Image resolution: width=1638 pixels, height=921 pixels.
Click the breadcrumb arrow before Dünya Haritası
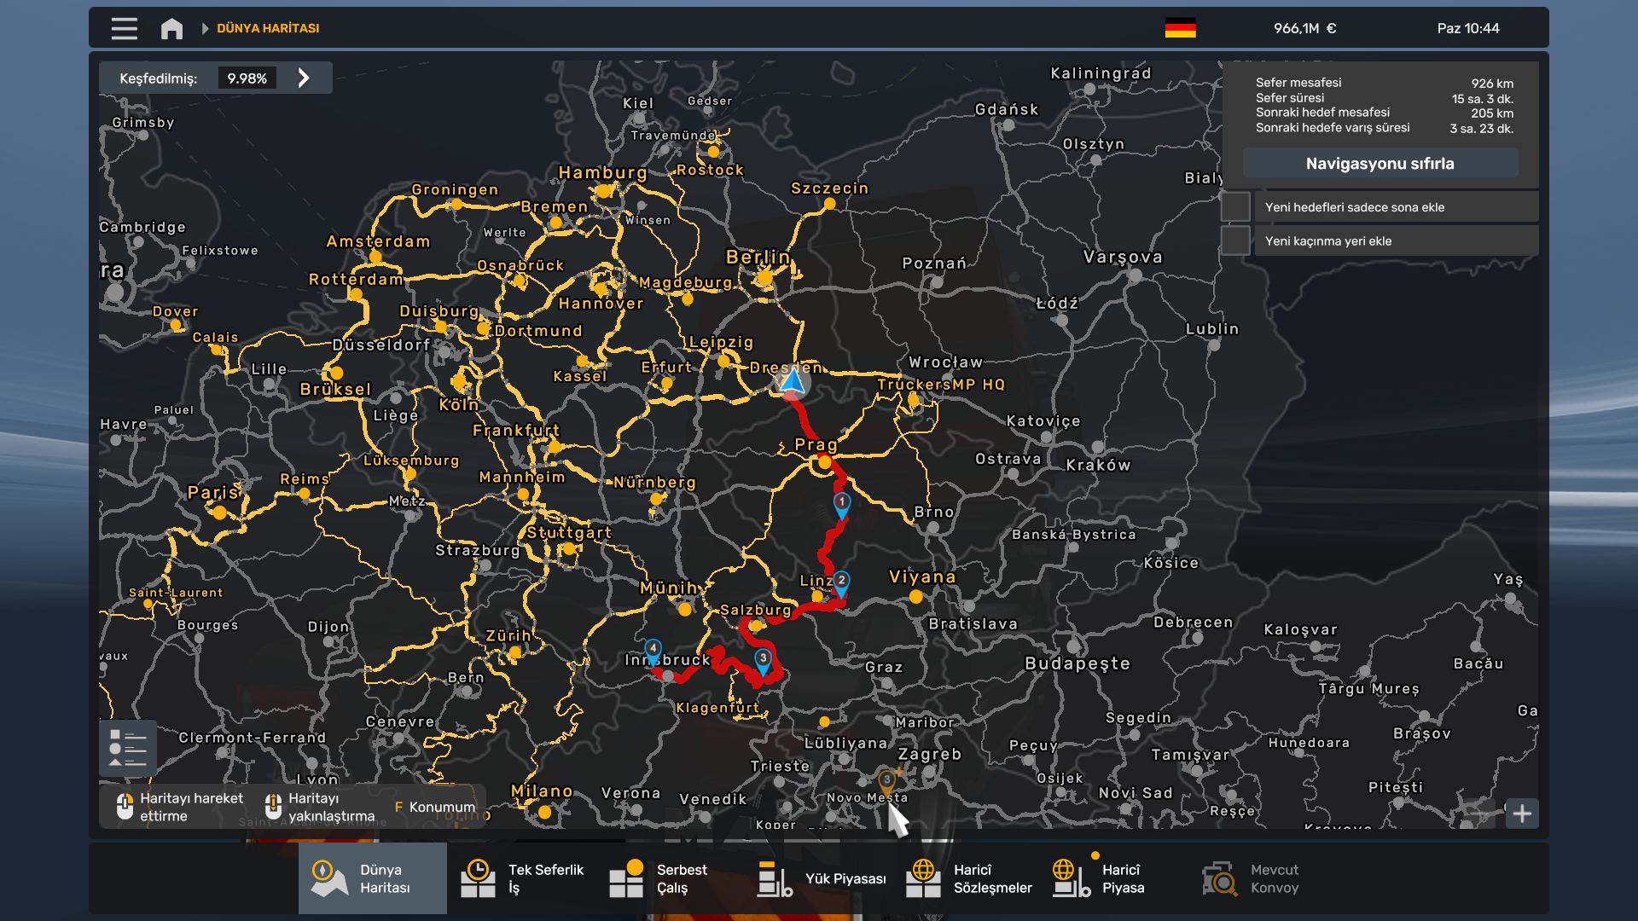point(205,29)
